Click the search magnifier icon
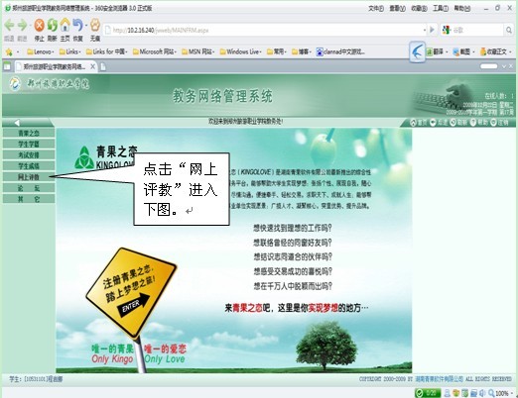518x398 pixels. 509,31
